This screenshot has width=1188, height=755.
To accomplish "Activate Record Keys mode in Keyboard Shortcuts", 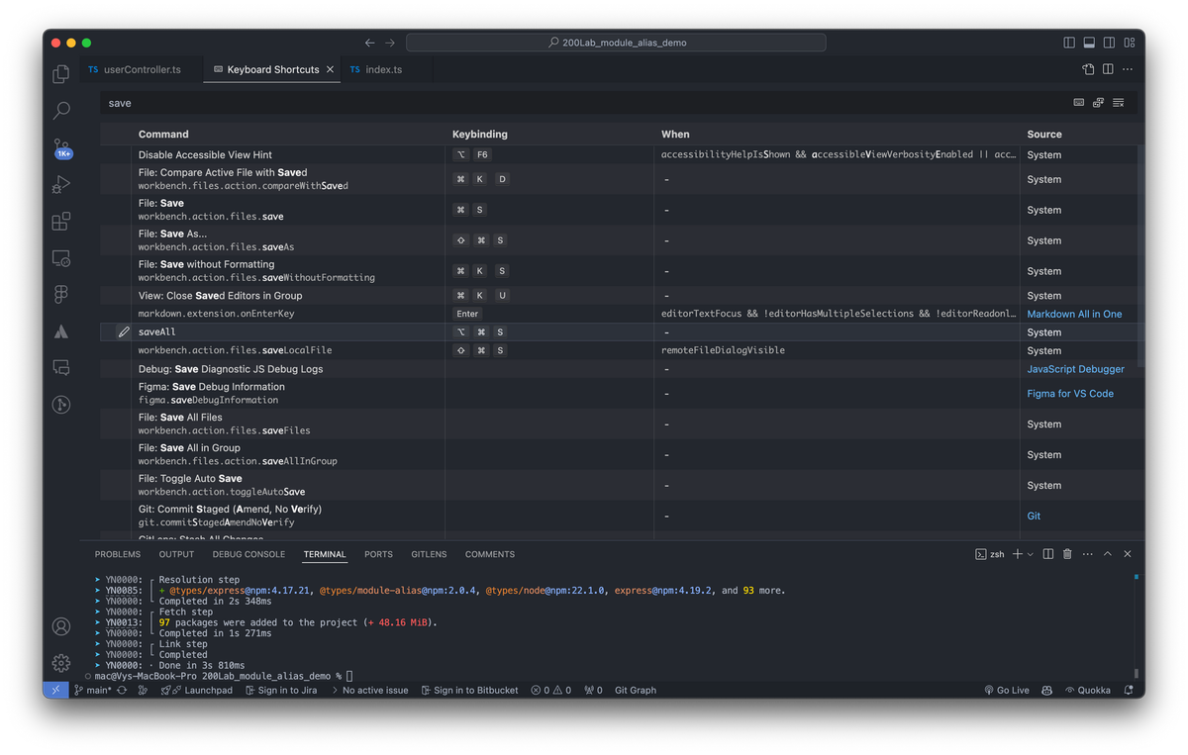I will pos(1078,102).
